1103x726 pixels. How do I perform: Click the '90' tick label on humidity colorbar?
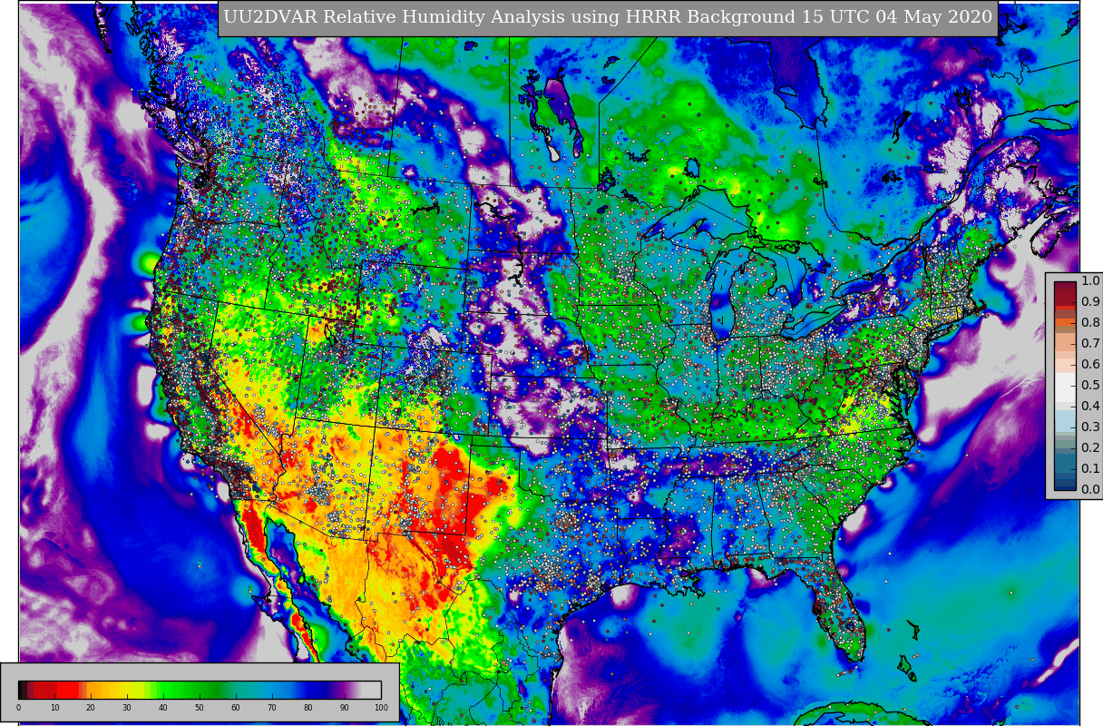pos(345,708)
